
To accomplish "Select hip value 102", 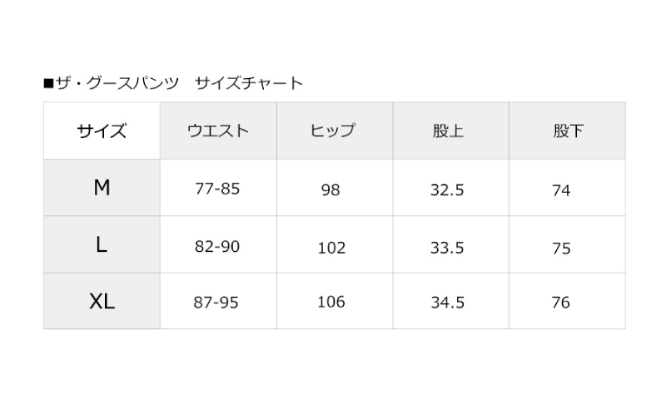I will point(331,247).
